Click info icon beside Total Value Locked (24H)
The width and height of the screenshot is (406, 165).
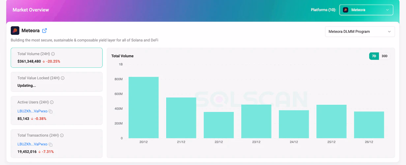point(63,78)
